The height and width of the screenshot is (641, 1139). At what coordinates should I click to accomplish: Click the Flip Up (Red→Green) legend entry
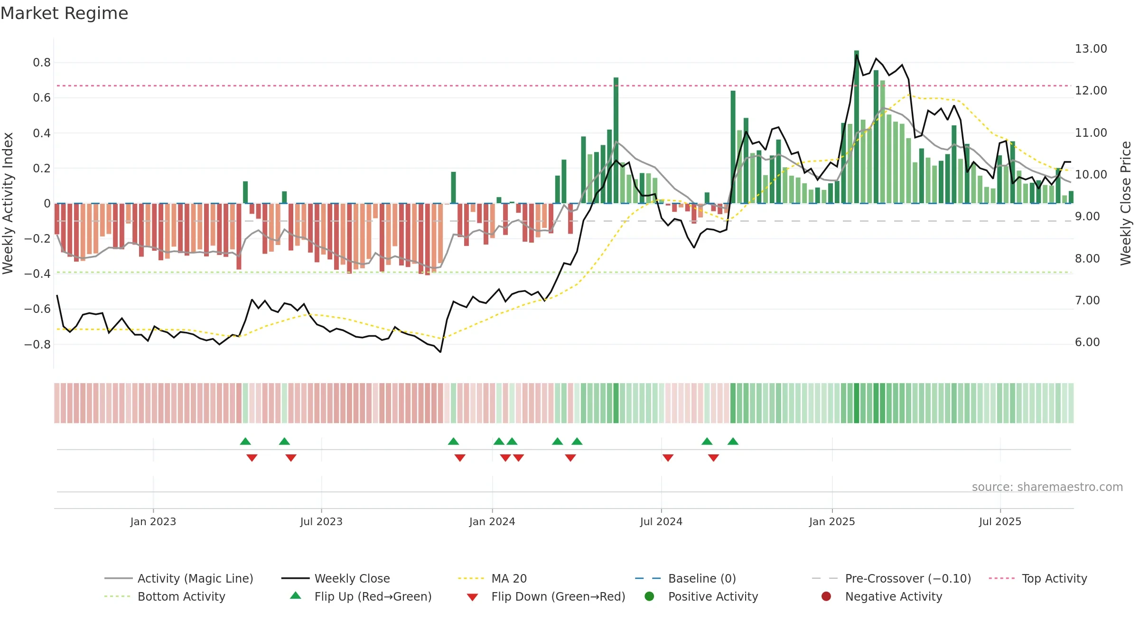click(361, 596)
